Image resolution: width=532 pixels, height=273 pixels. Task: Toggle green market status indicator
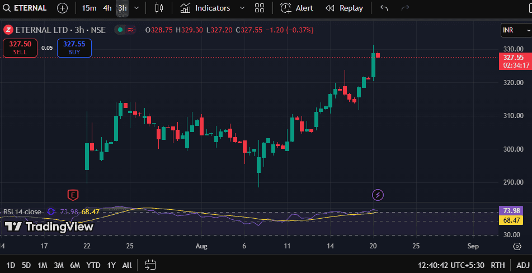(119, 30)
